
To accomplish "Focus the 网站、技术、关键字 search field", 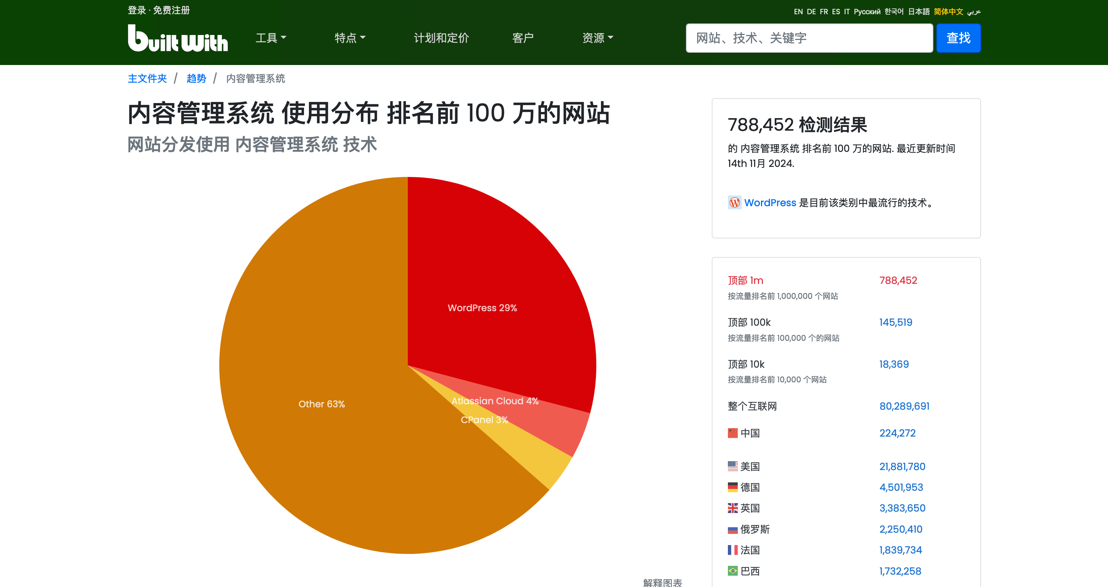I will pyautogui.click(x=809, y=38).
